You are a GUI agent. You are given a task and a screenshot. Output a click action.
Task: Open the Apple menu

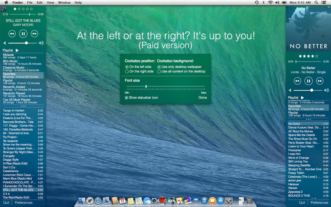(6, 2)
